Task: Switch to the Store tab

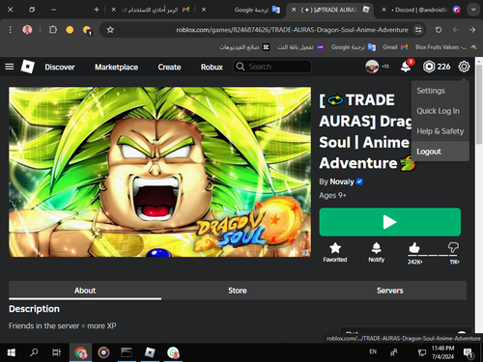Action: 238,291
